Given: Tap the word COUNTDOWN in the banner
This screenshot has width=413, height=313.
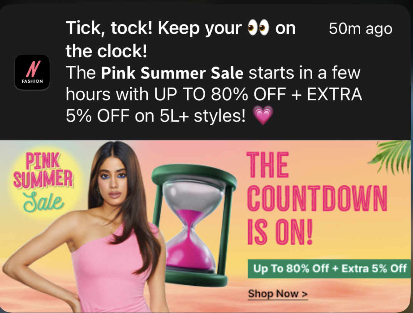Looking at the screenshot, I should point(317,198).
